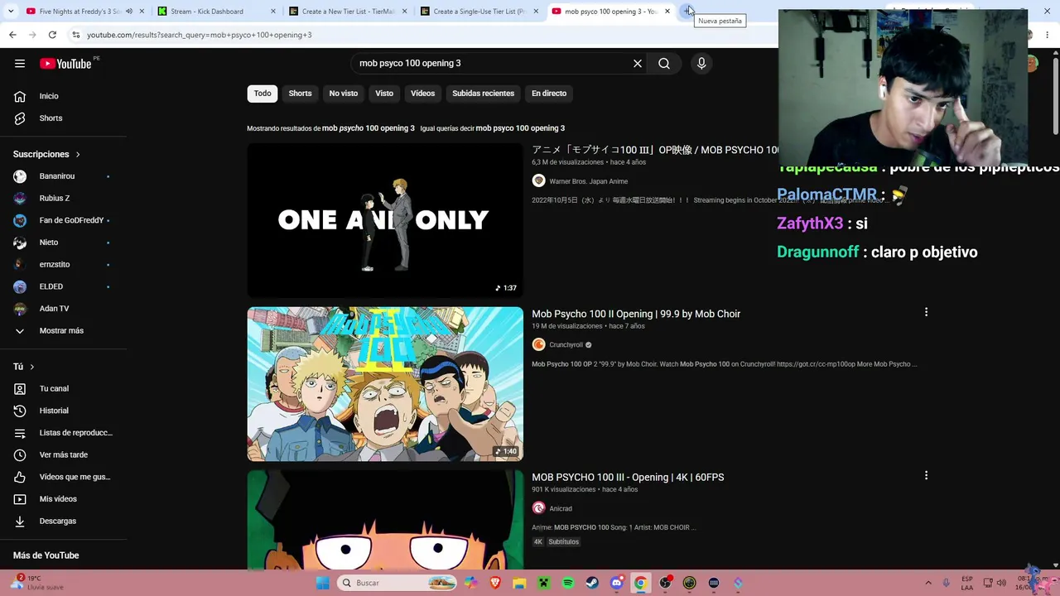Open Historial in the sidebar
This screenshot has width=1060, height=596.
(63, 411)
